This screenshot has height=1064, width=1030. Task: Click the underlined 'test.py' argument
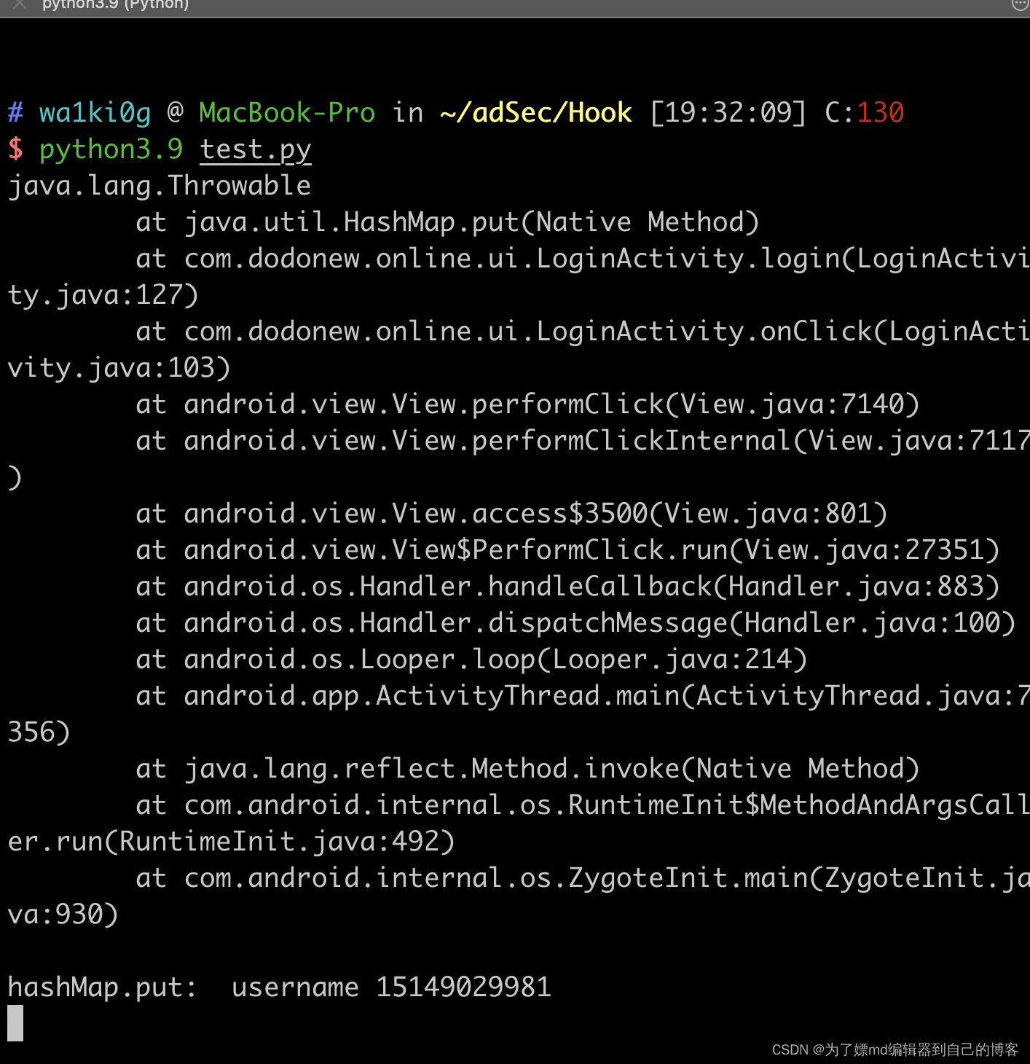tap(256, 149)
